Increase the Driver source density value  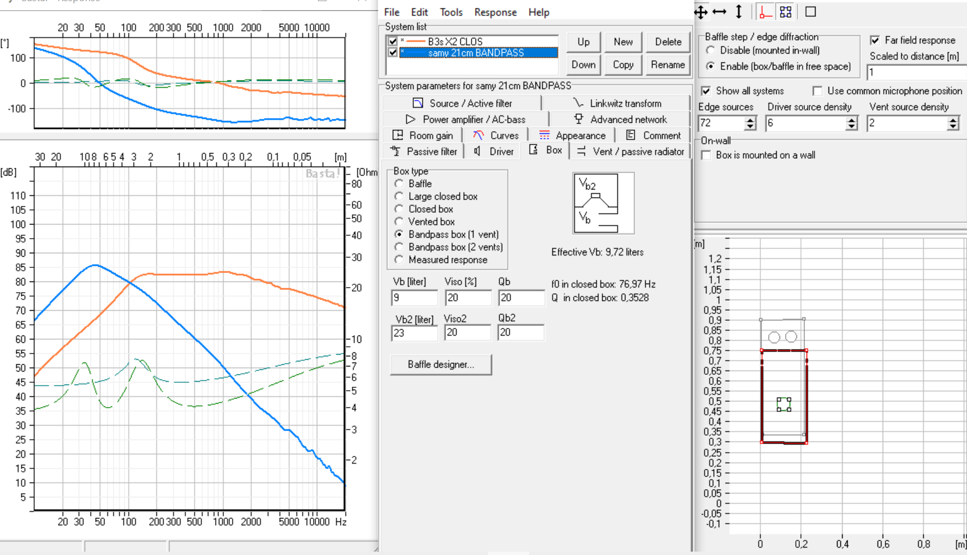(x=852, y=120)
